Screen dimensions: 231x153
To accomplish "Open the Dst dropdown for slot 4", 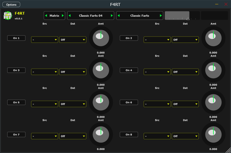I will coord(185,72).
